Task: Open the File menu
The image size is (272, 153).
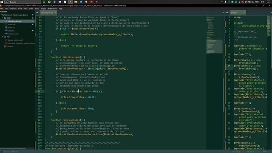Action: 1,8
